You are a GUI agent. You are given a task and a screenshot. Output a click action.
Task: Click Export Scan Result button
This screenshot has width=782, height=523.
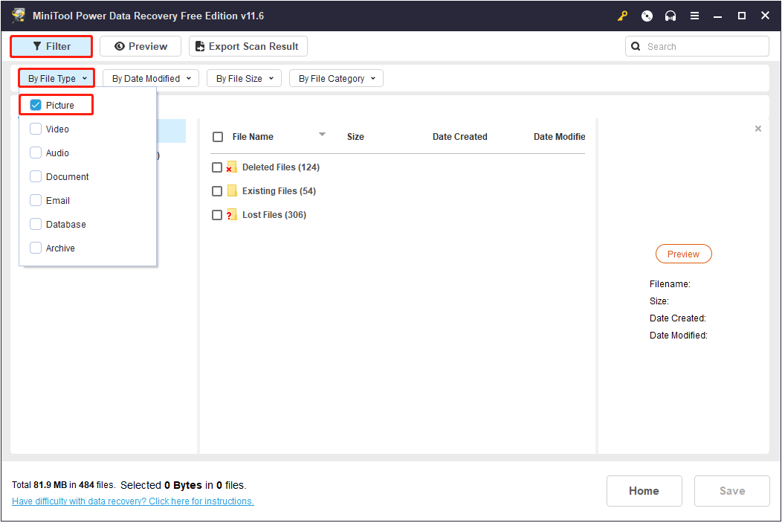pyautogui.click(x=248, y=46)
